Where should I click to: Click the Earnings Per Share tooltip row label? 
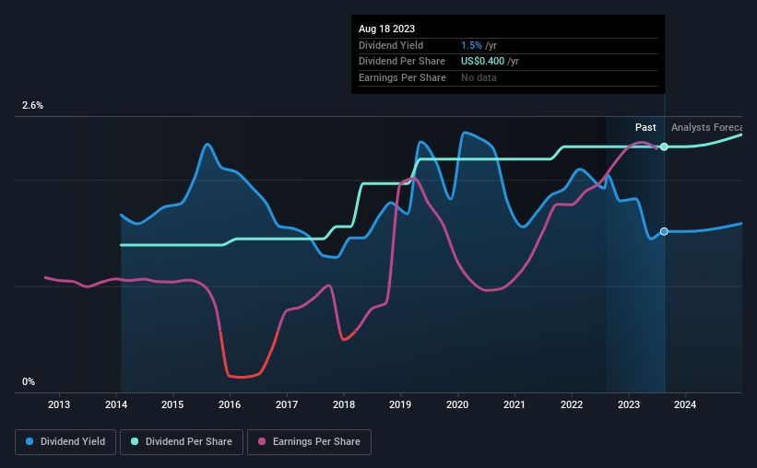(x=402, y=77)
